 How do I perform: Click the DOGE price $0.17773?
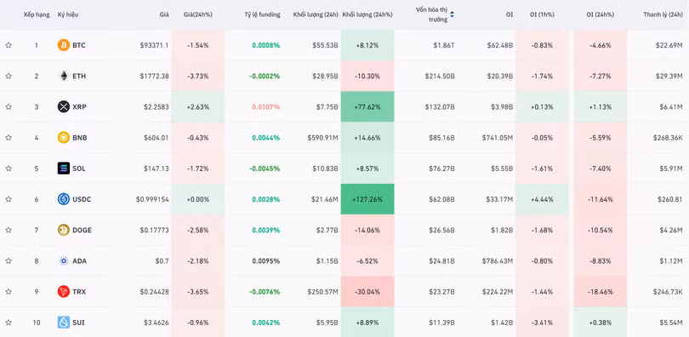click(x=154, y=231)
